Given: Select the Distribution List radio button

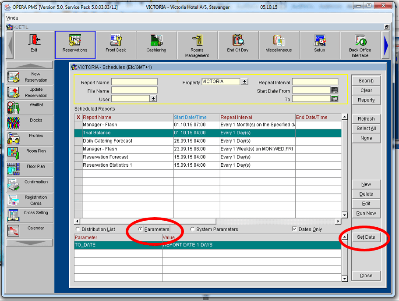Looking at the screenshot, I should [x=78, y=229].
